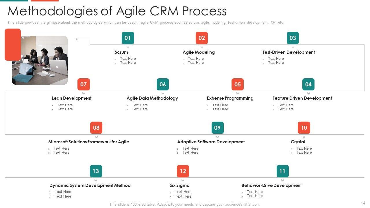Select the Scrum heading text
370x208 pixels.
(121, 52)
